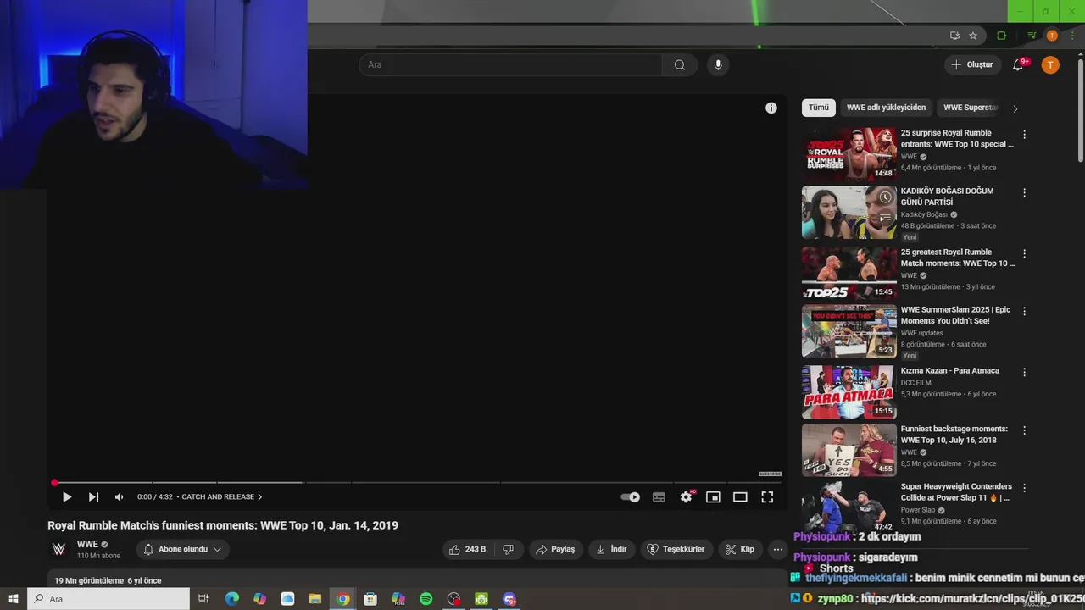
Task: Click the Oluştur create button
Action: point(972,65)
